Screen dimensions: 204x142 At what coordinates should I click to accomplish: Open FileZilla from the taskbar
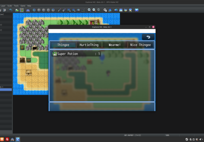pyautogui.click(x=7, y=139)
